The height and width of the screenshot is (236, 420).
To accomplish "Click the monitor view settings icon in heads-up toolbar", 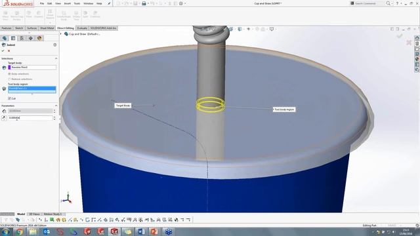I will (272, 29).
